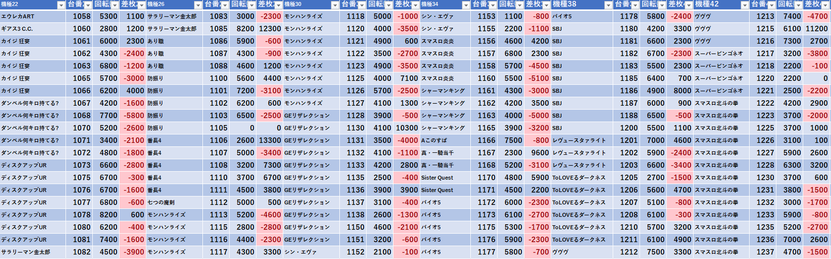
Task: Open 台番 filter beside 機種30 header
Action: [x=362, y=5]
